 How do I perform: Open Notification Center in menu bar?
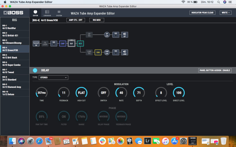[x=230, y=2]
